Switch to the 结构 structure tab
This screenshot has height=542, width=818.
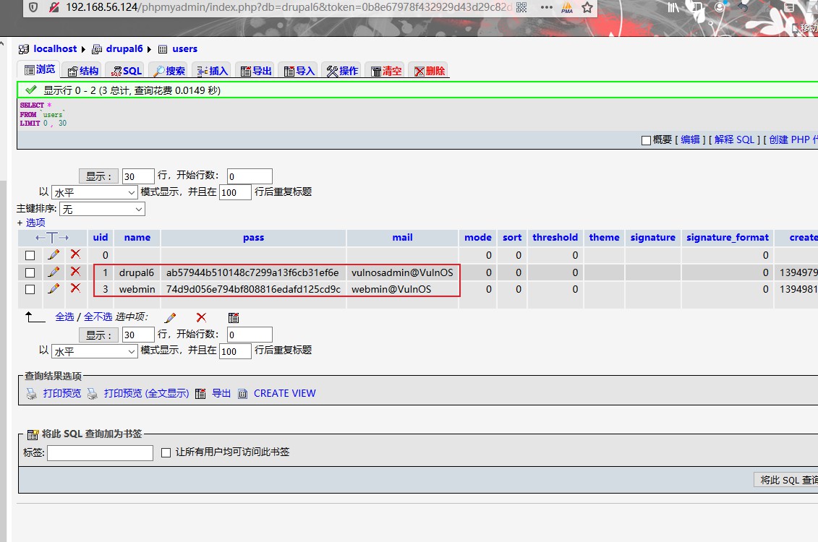(x=83, y=71)
